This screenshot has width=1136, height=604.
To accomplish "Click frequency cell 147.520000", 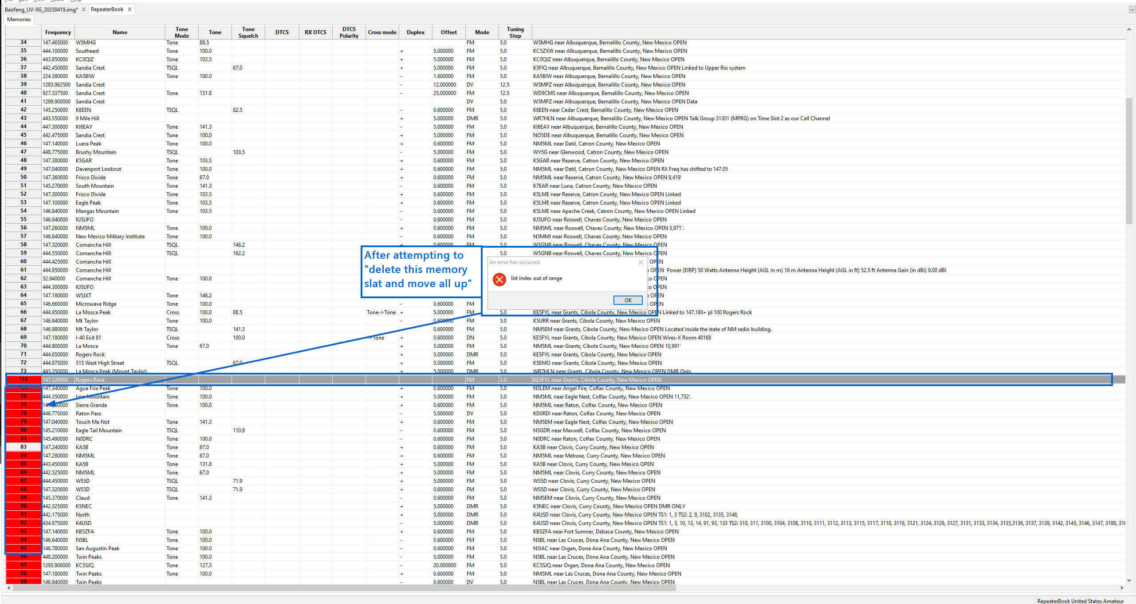I will click(x=58, y=380).
